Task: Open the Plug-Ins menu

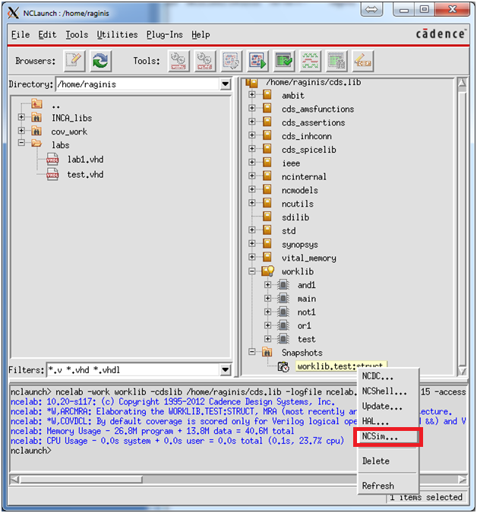Action: click(165, 34)
